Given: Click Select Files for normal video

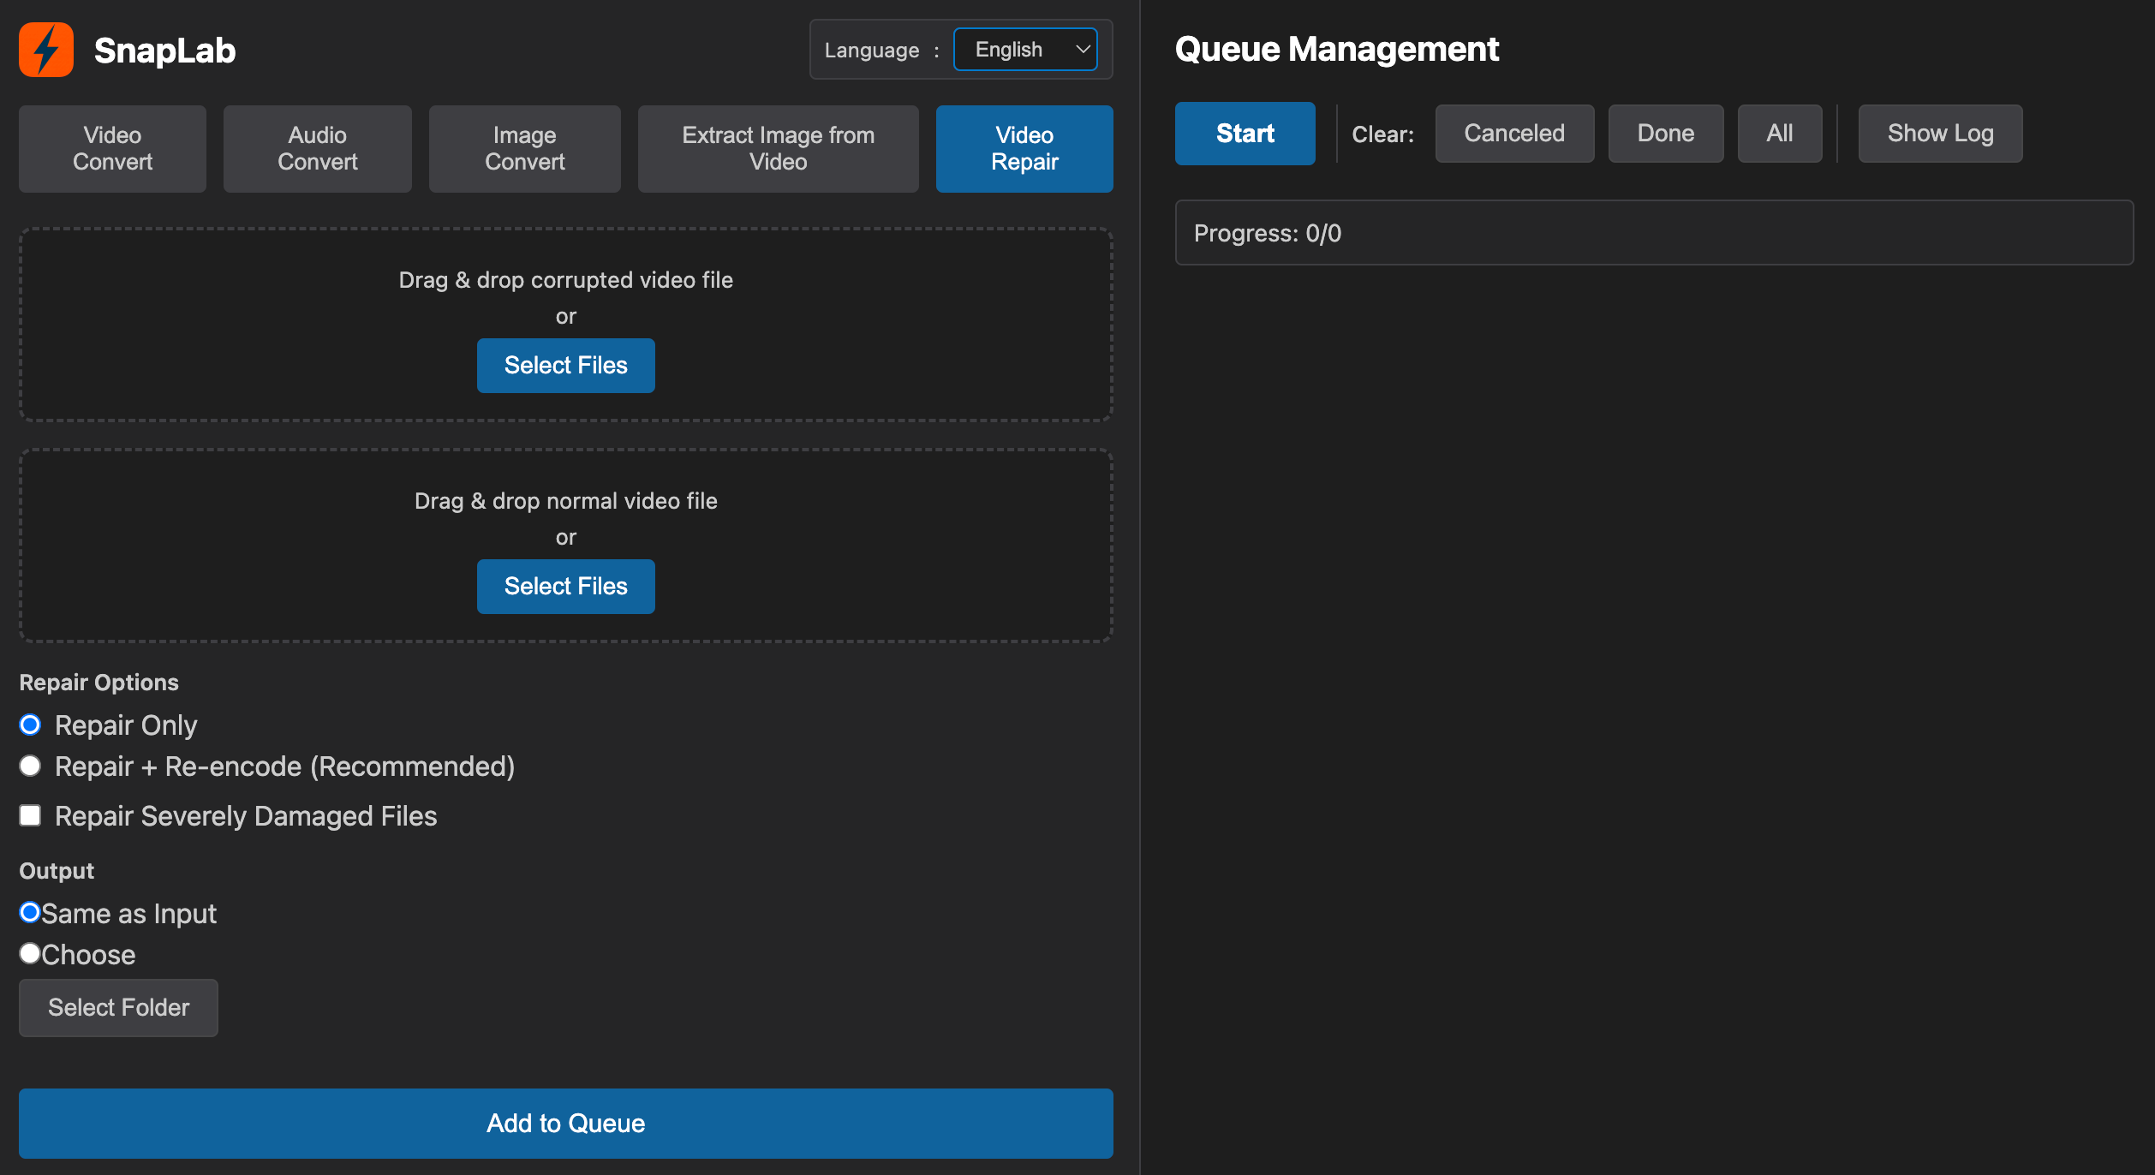Looking at the screenshot, I should pyautogui.click(x=565, y=587).
